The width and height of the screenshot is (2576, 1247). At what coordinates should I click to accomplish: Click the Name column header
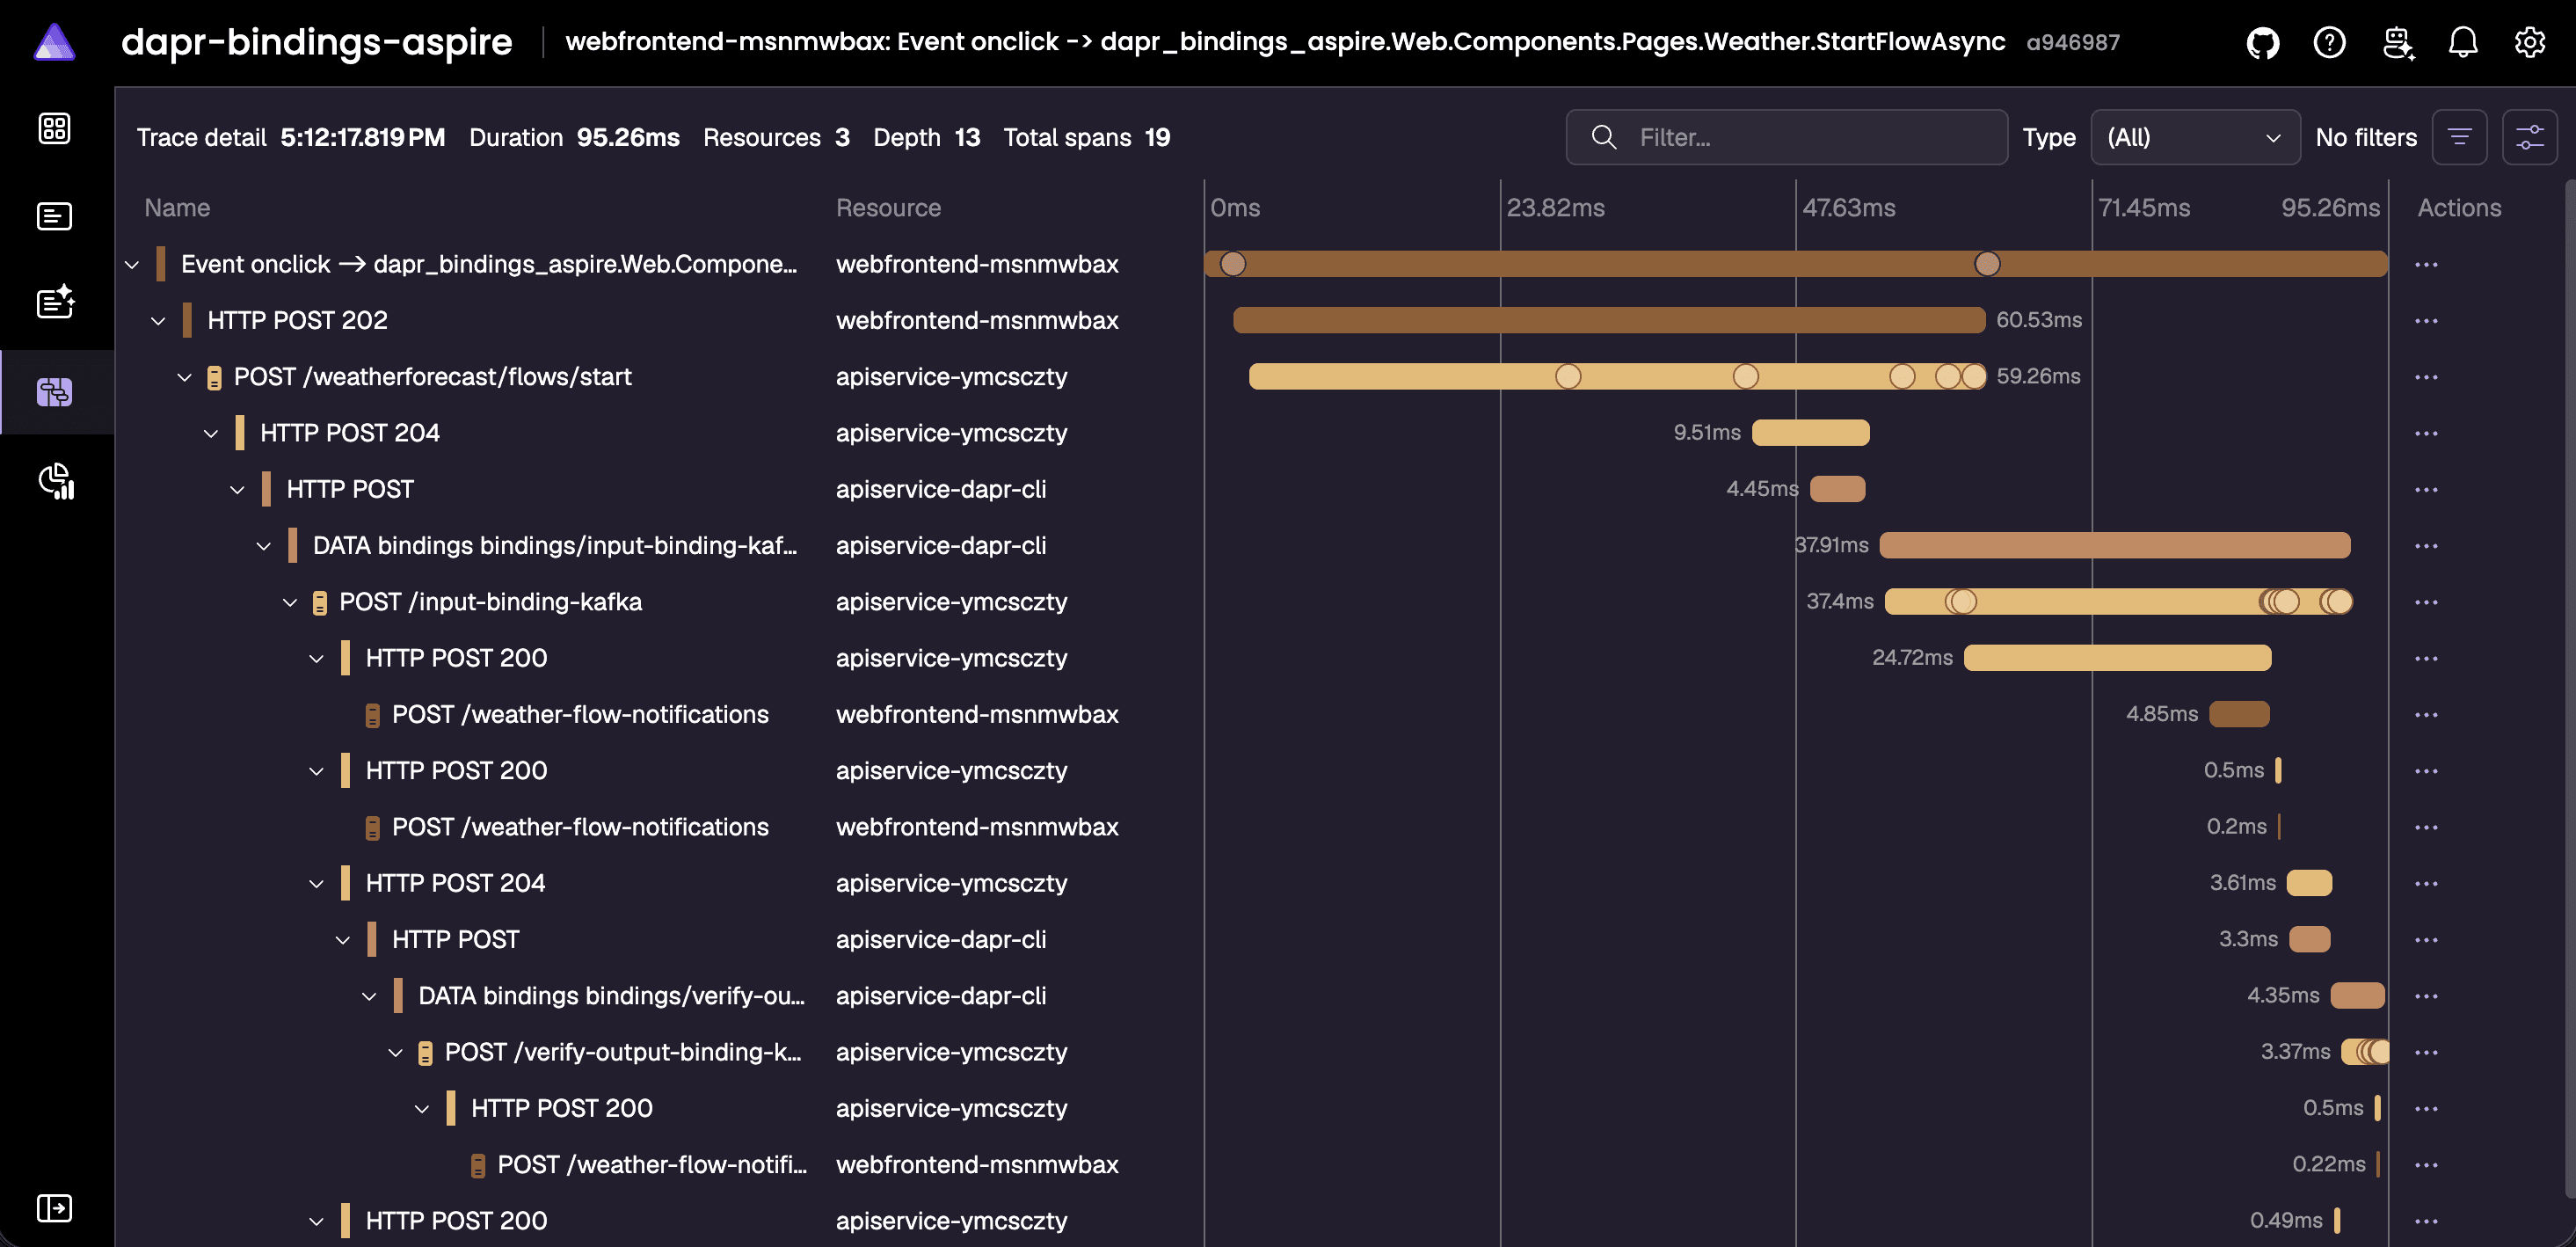point(177,208)
